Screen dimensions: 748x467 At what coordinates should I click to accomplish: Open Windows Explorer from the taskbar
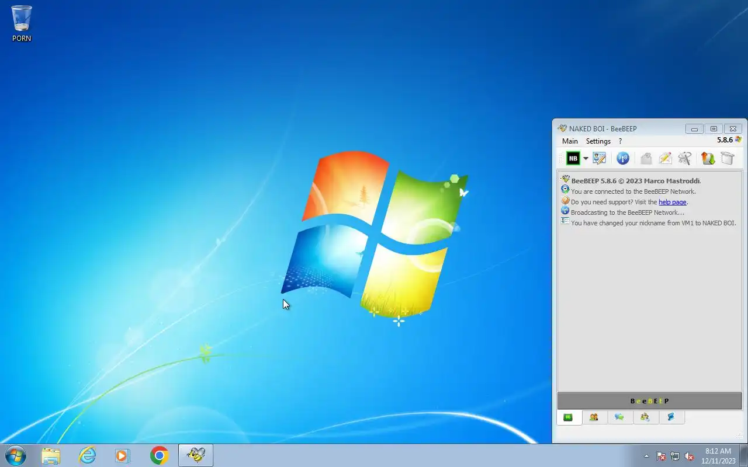[x=51, y=455]
